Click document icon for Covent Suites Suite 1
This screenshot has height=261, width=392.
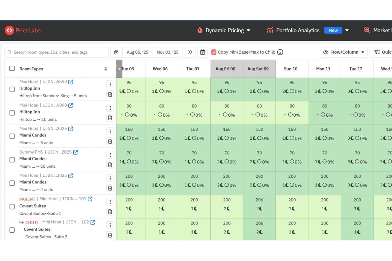(110, 212)
